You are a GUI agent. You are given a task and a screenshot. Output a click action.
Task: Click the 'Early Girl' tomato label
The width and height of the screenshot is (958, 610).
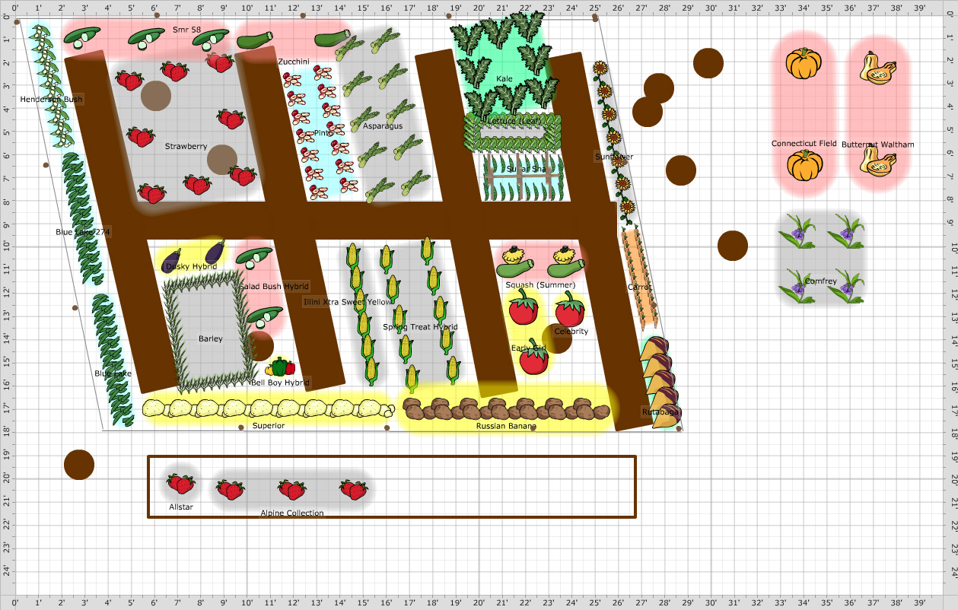point(529,348)
